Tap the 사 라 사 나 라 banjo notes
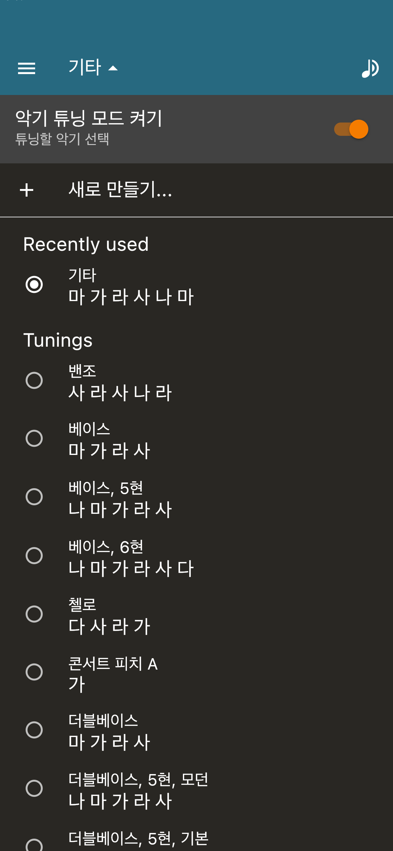The width and height of the screenshot is (393, 851). [120, 393]
